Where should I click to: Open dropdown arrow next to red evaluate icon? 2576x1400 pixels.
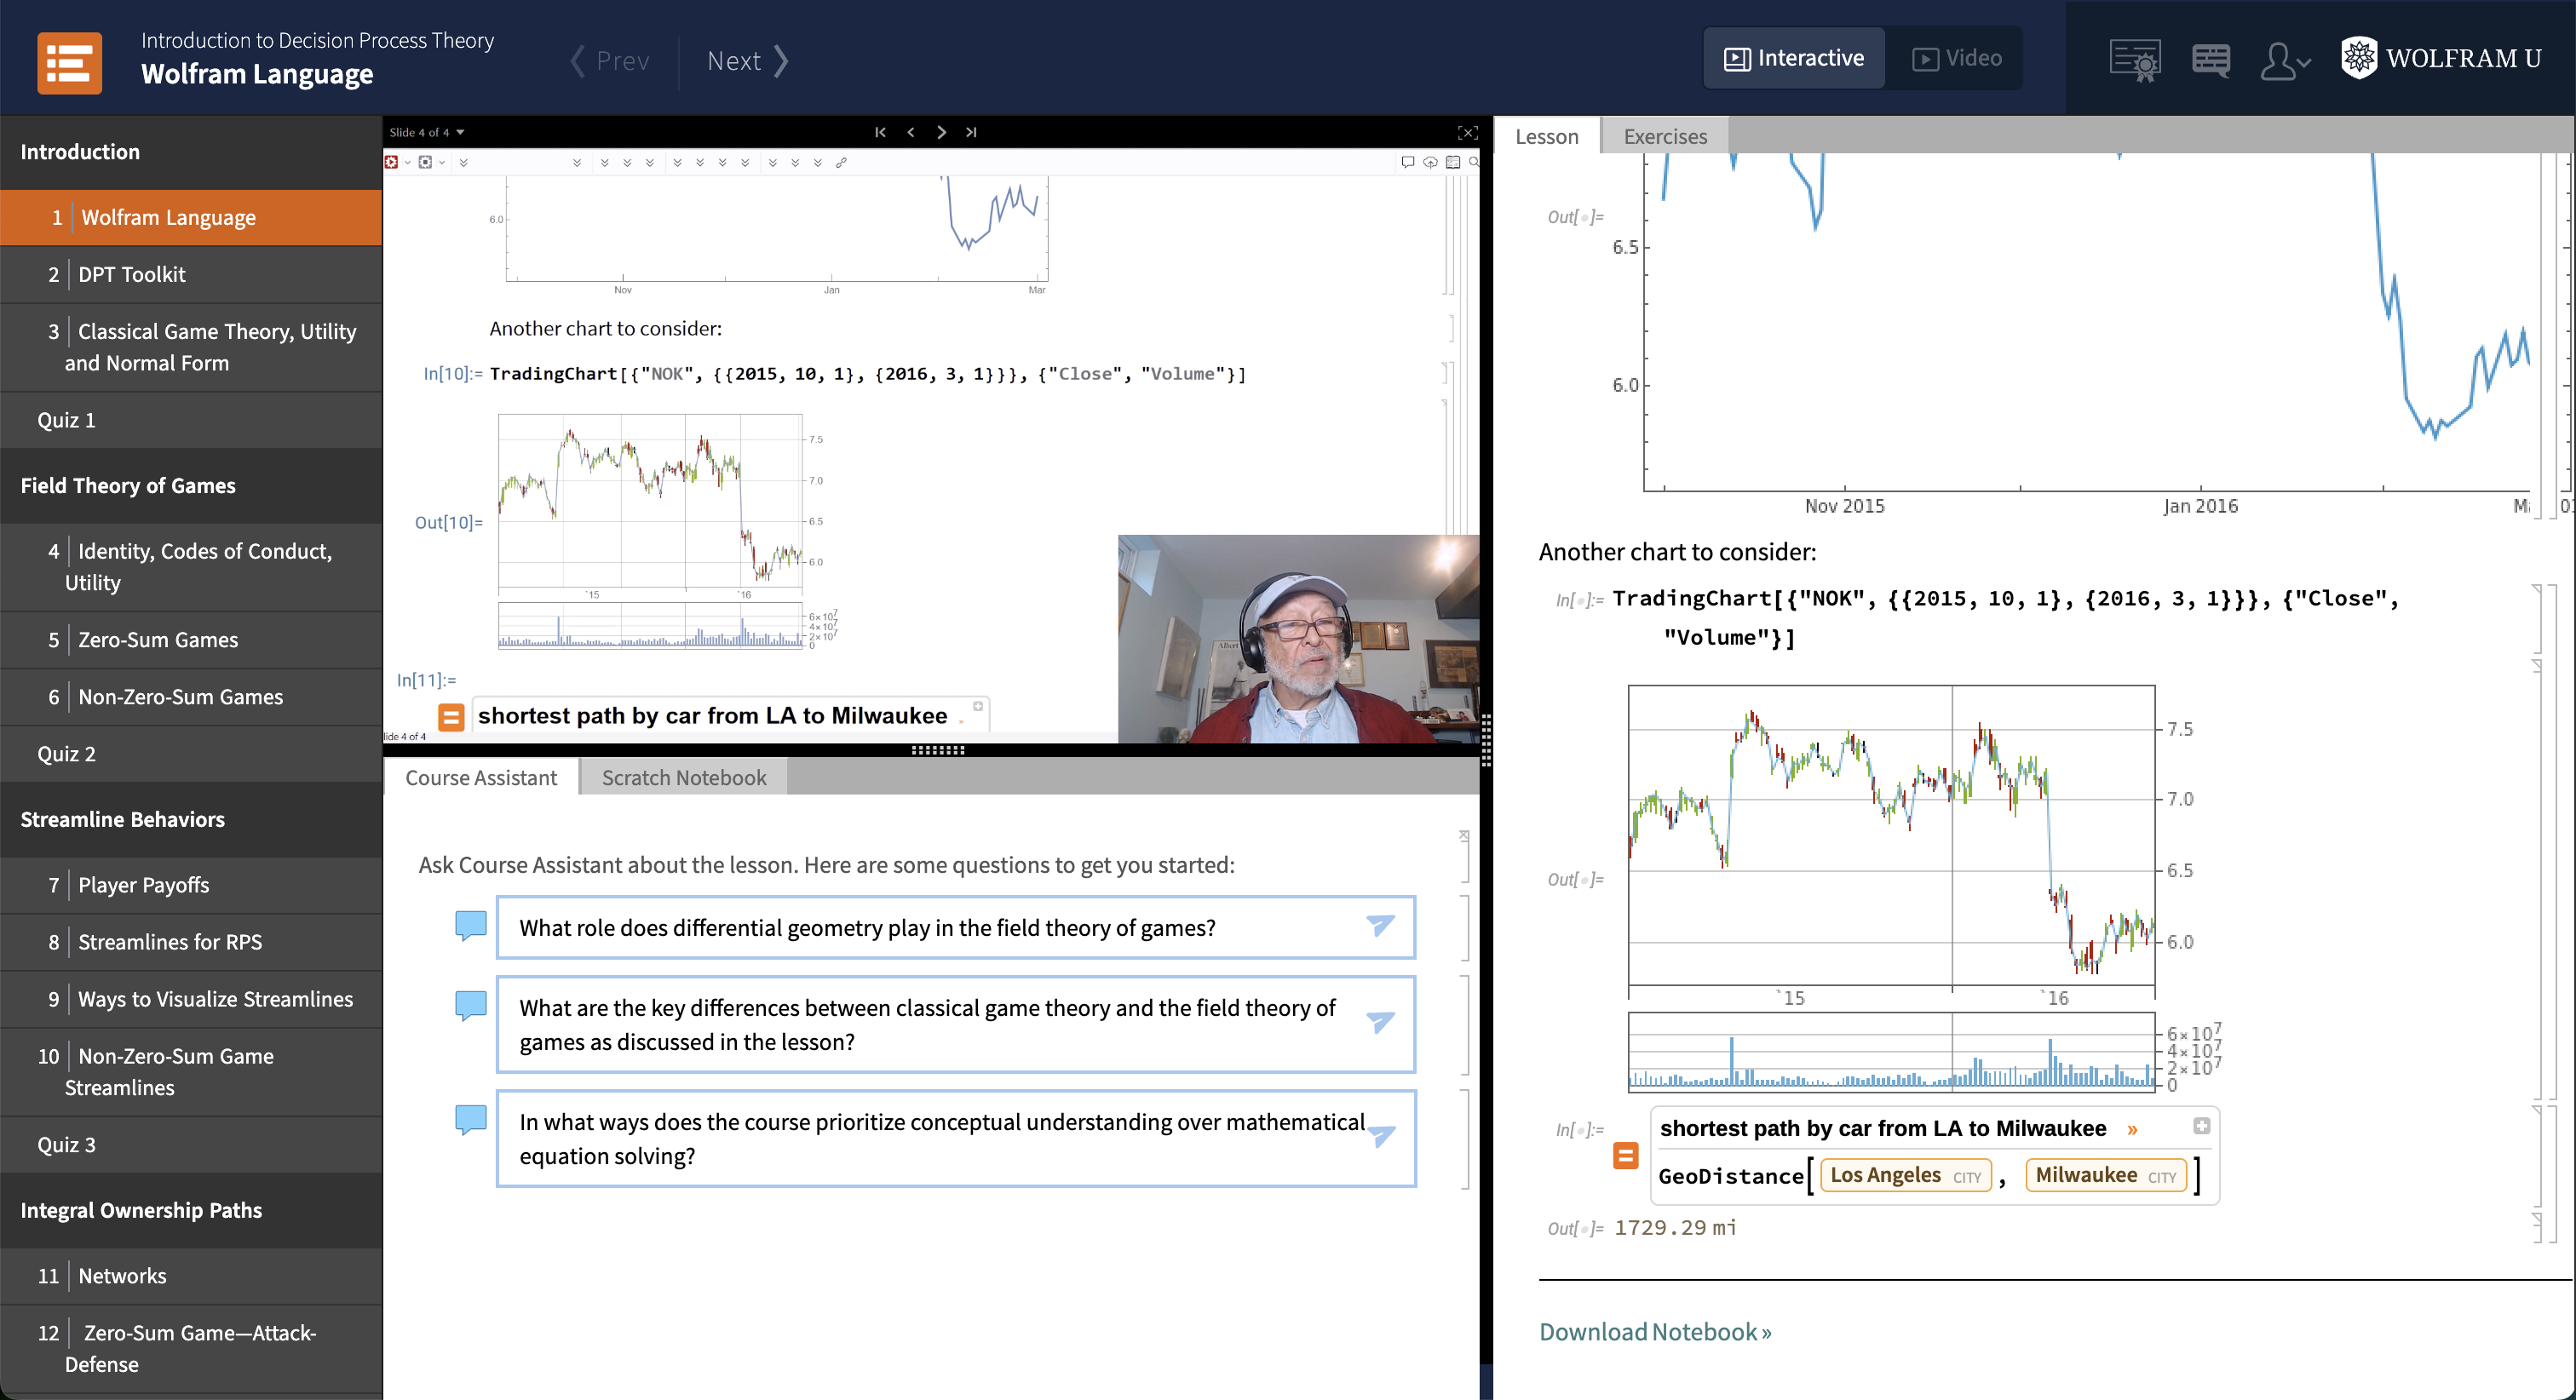click(x=407, y=162)
